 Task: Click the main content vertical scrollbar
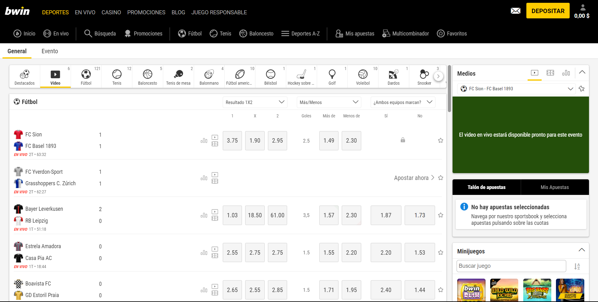point(449,89)
